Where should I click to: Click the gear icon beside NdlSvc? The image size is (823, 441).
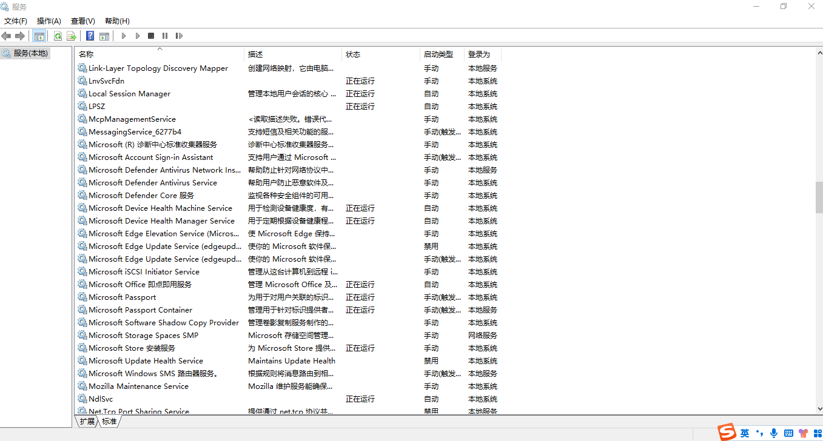tap(82, 399)
